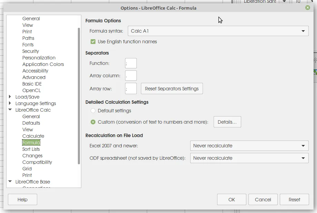
Task: Select Changes under LibreOffice Calc
Action: pyautogui.click(x=32, y=156)
